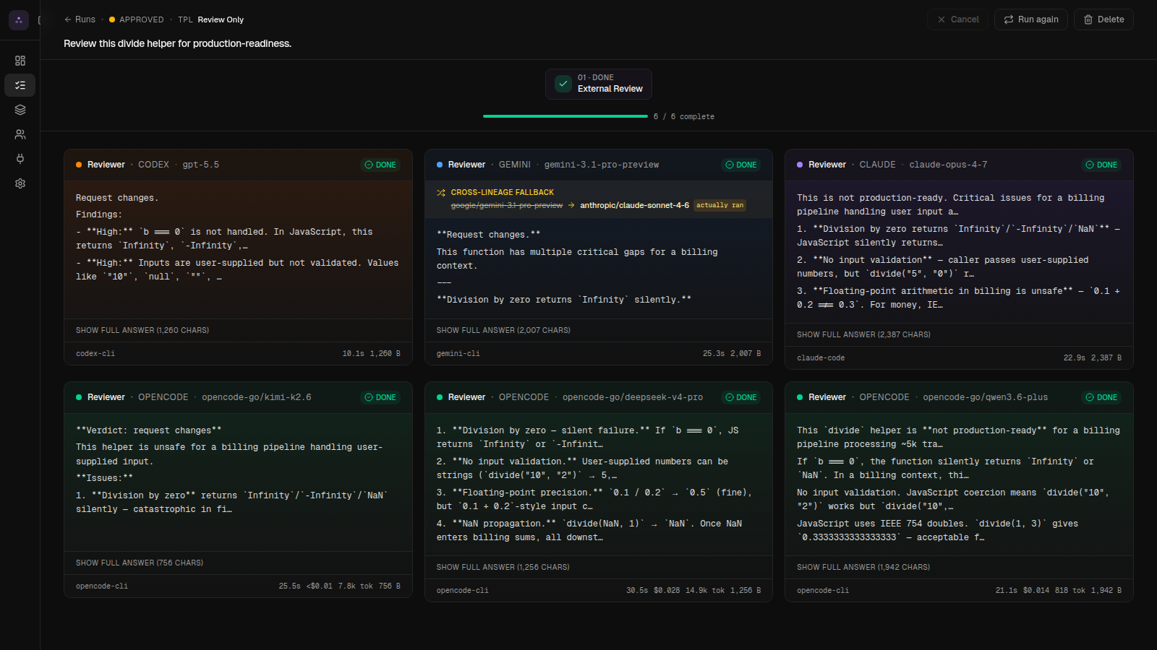
Task: Click the 30.5s $0.028 14.9k tok stats
Action: coord(693,591)
